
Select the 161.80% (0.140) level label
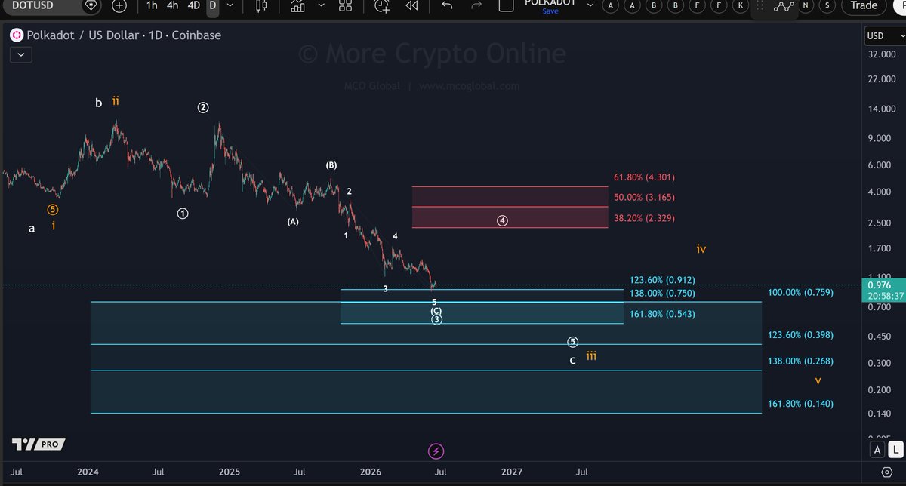click(x=800, y=404)
